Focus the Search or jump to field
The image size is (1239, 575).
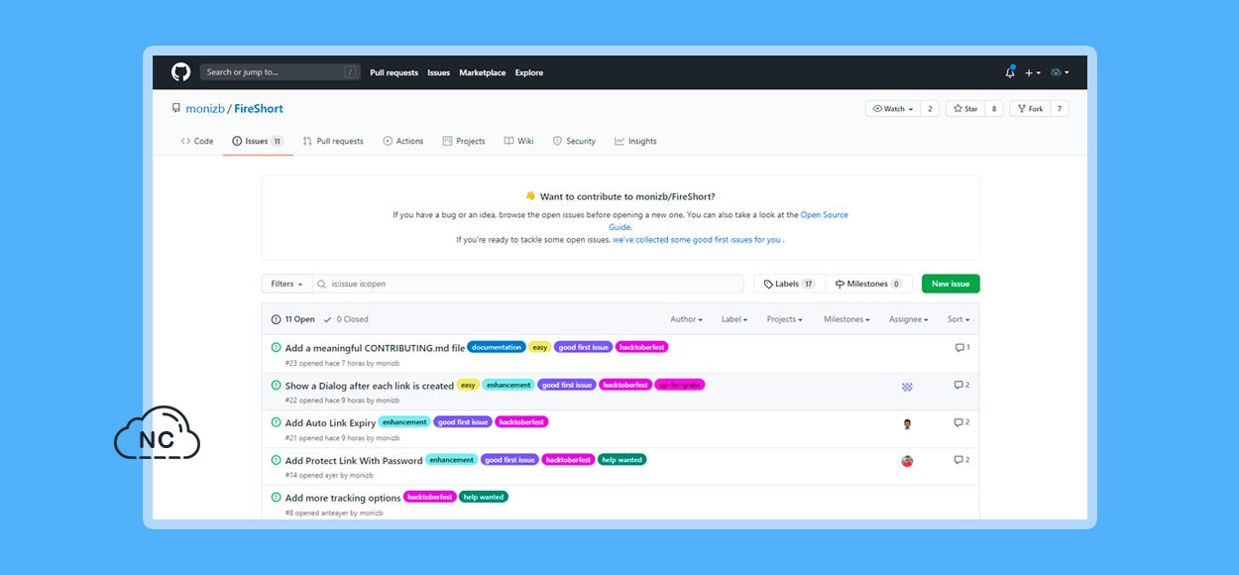click(281, 72)
